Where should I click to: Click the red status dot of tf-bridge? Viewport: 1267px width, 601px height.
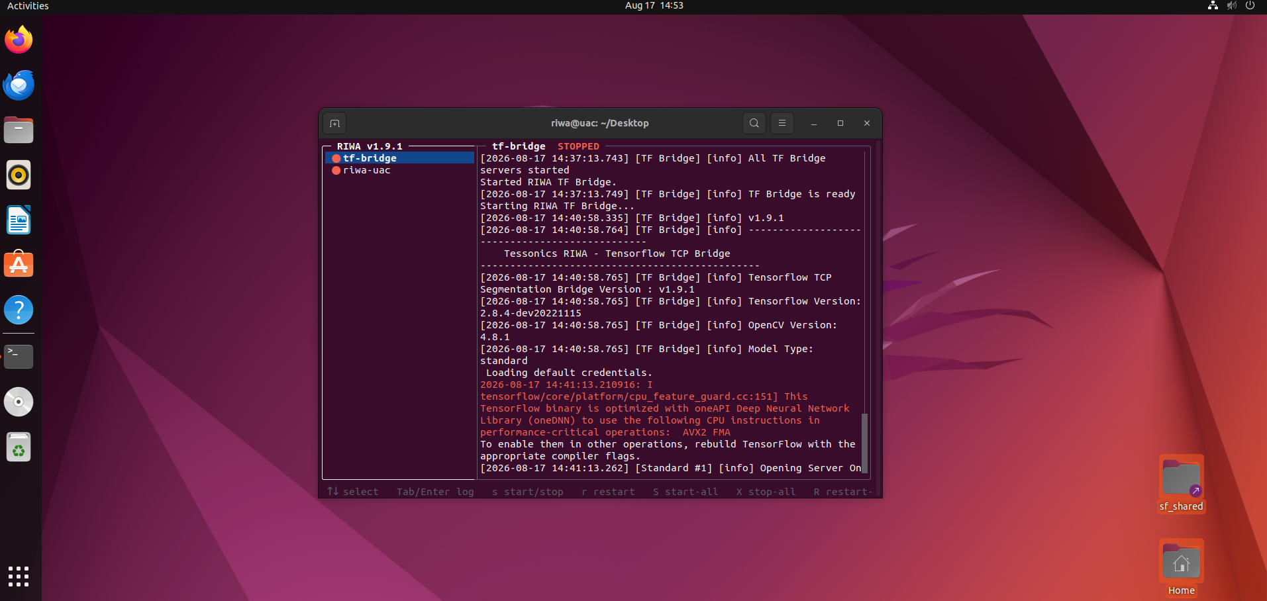(x=336, y=158)
